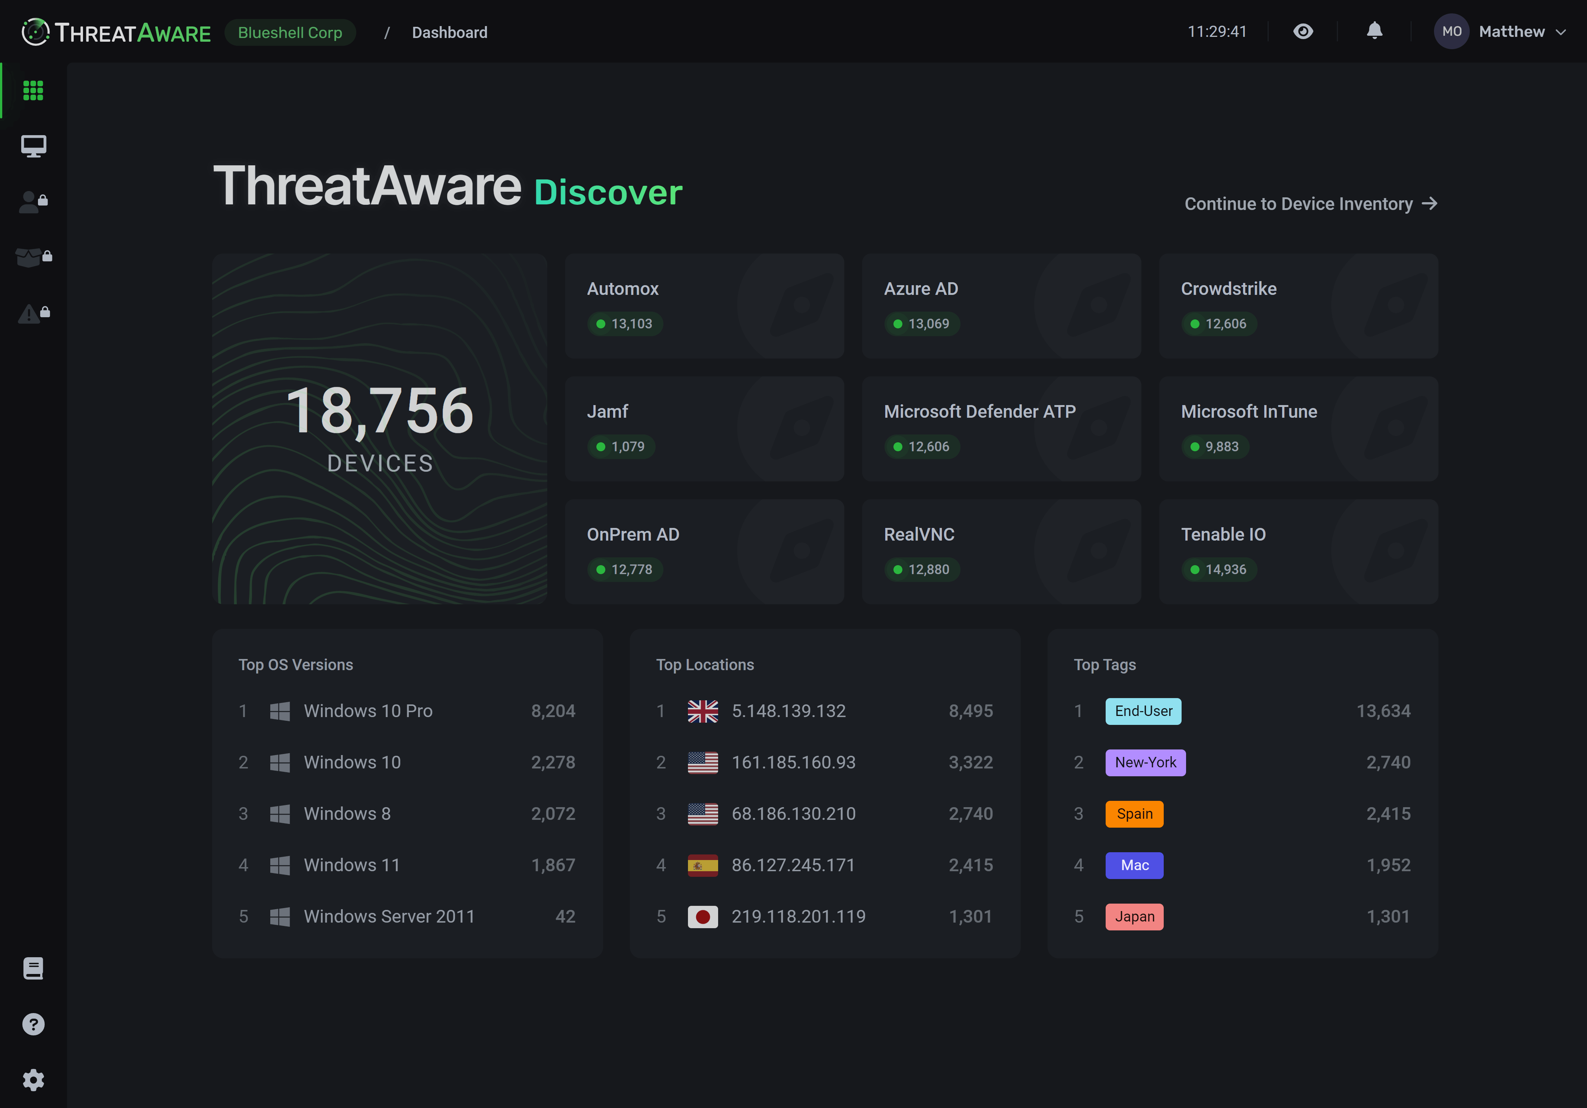
Task: Expand the Matthew user menu chevron
Action: click(1560, 32)
